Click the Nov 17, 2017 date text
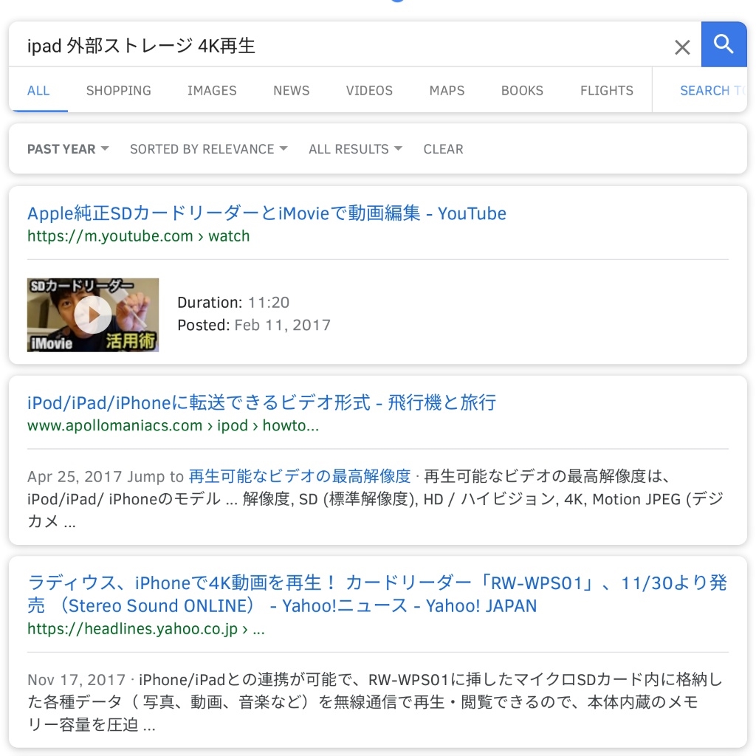Screen dimensions: 756x756 pyautogui.click(x=76, y=680)
